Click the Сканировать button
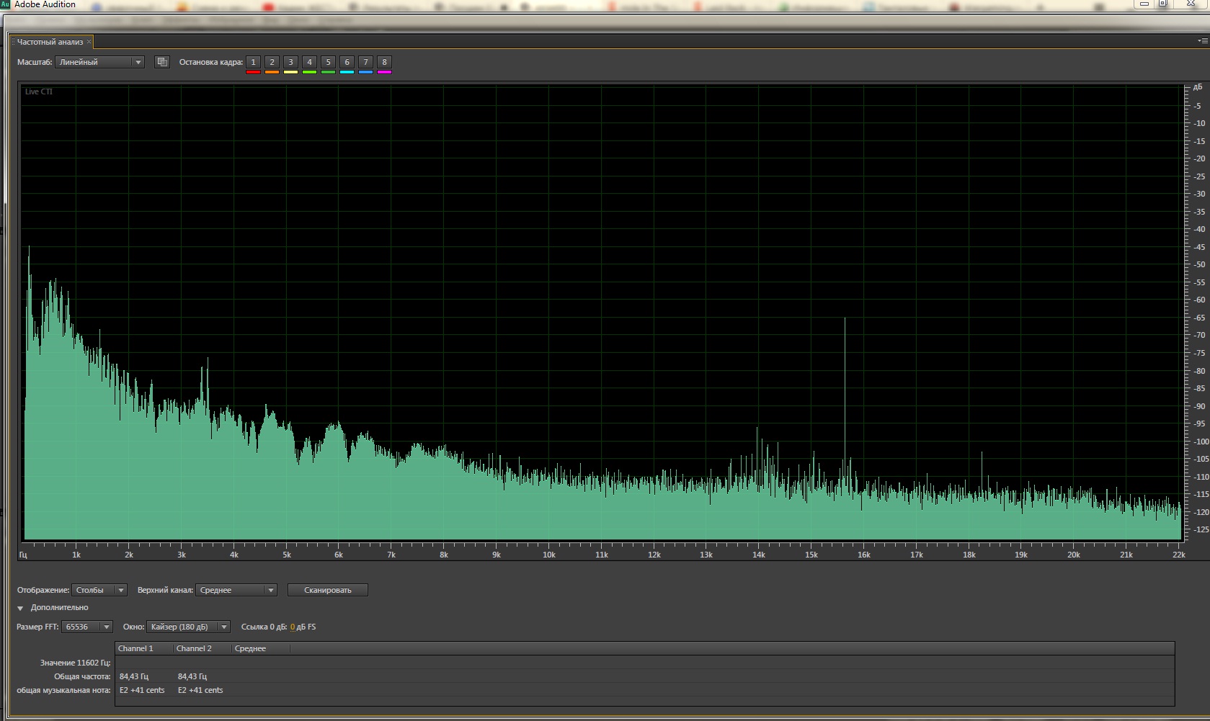Screen dimensions: 1210x721 [x=327, y=590]
